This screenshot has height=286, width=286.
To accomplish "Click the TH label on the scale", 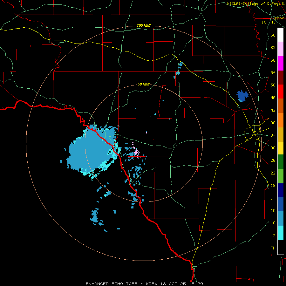I will pos(273,248).
